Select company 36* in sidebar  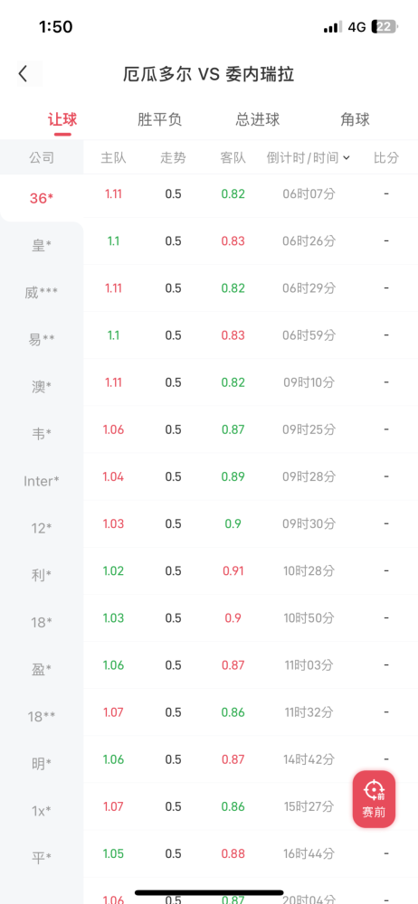[x=42, y=198]
